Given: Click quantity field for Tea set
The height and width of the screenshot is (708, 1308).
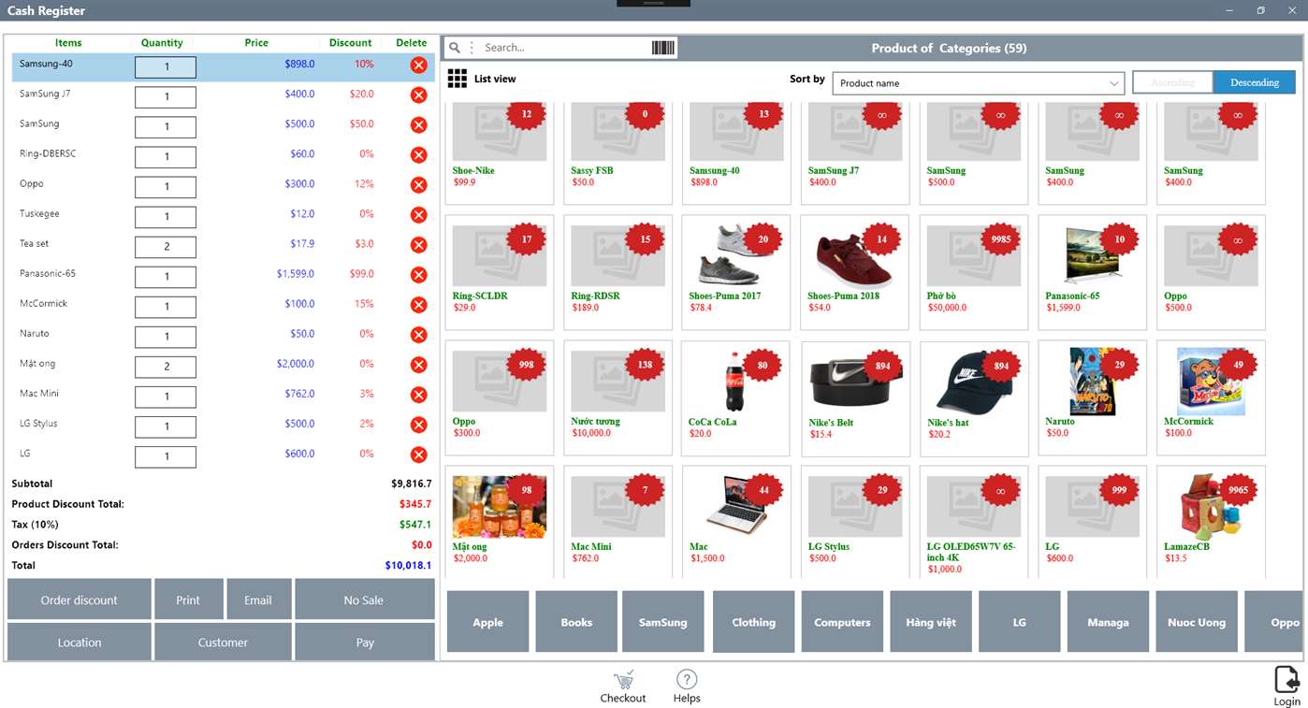Looking at the screenshot, I should tap(166, 247).
